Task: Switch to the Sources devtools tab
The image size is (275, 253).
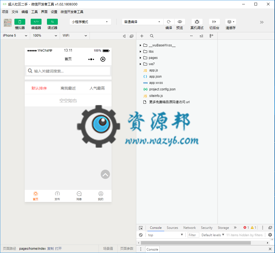Action: [172, 227]
